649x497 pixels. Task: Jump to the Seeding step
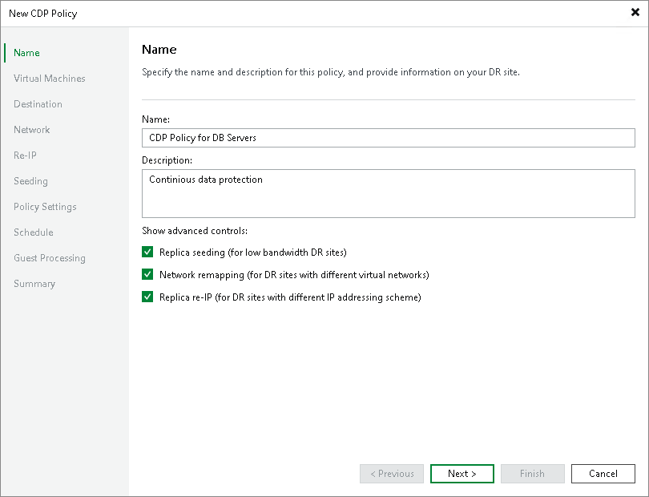30,181
